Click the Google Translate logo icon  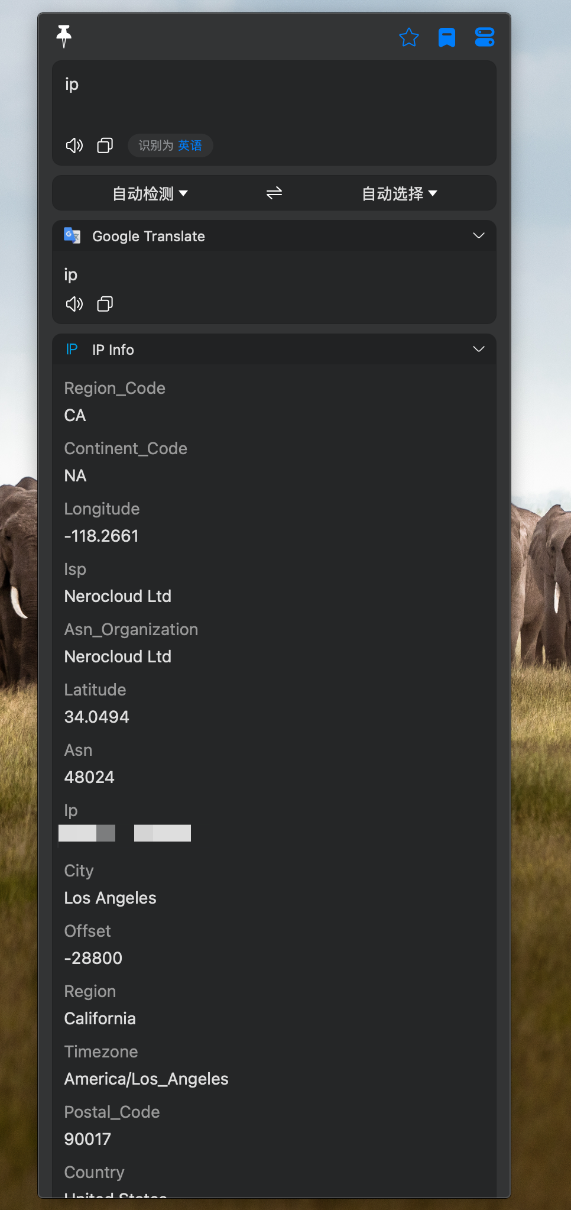[x=72, y=235]
